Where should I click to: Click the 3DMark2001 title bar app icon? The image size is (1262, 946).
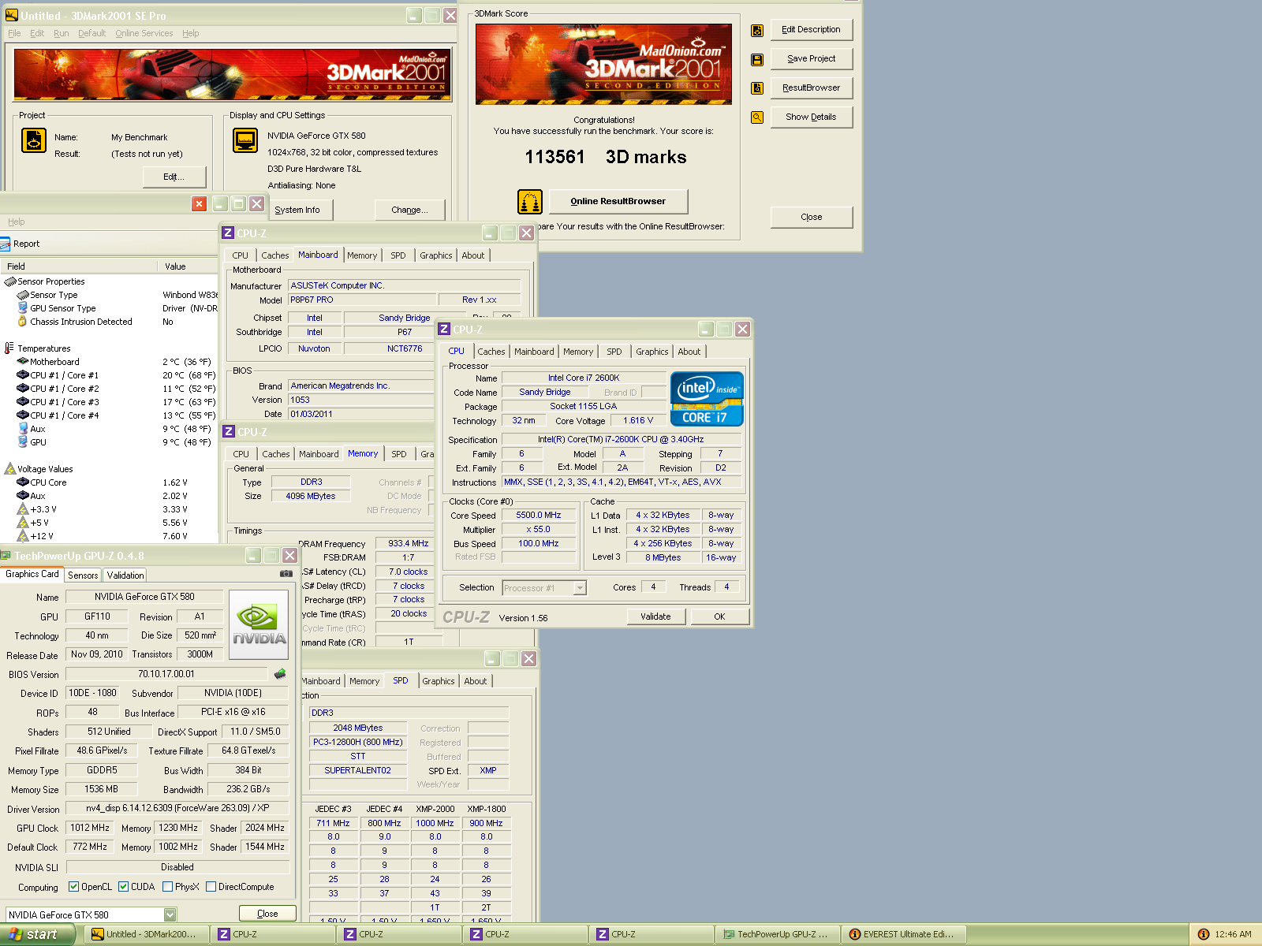[x=11, y=15]
